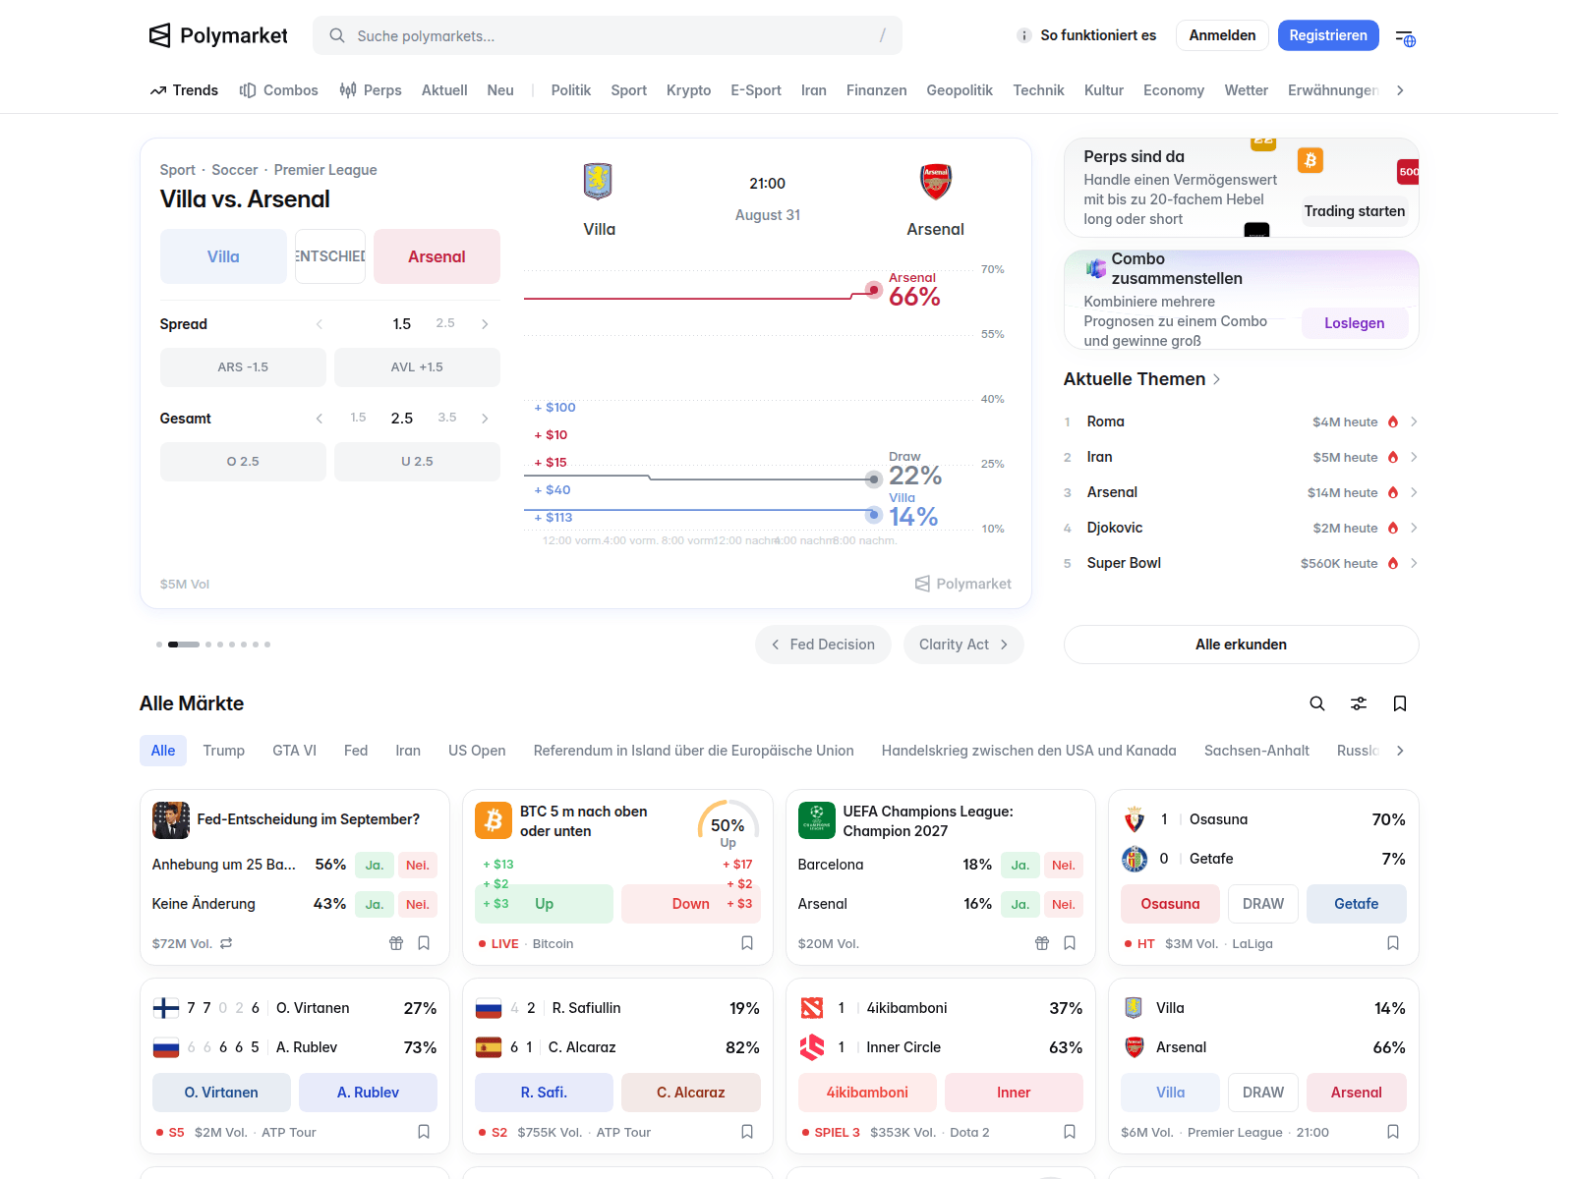Bookmark the UEFA Champions League market
1573x1179 pixels.
1070,943
